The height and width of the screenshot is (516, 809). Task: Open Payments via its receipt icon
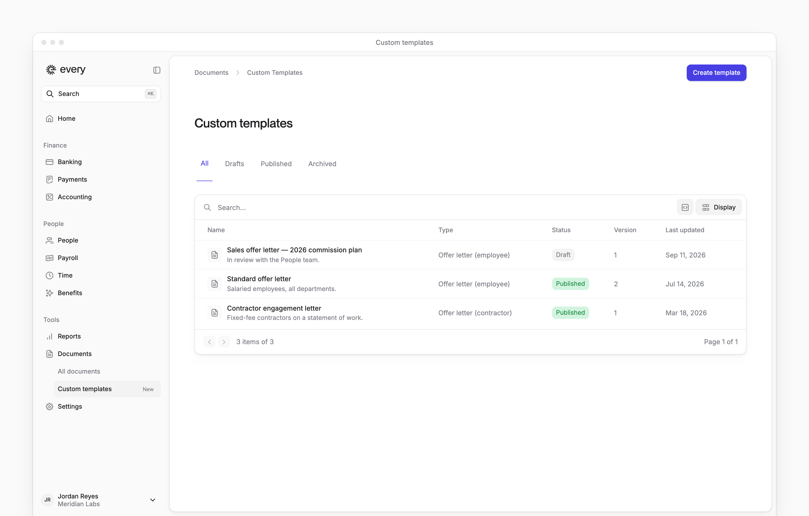point(49,179)
